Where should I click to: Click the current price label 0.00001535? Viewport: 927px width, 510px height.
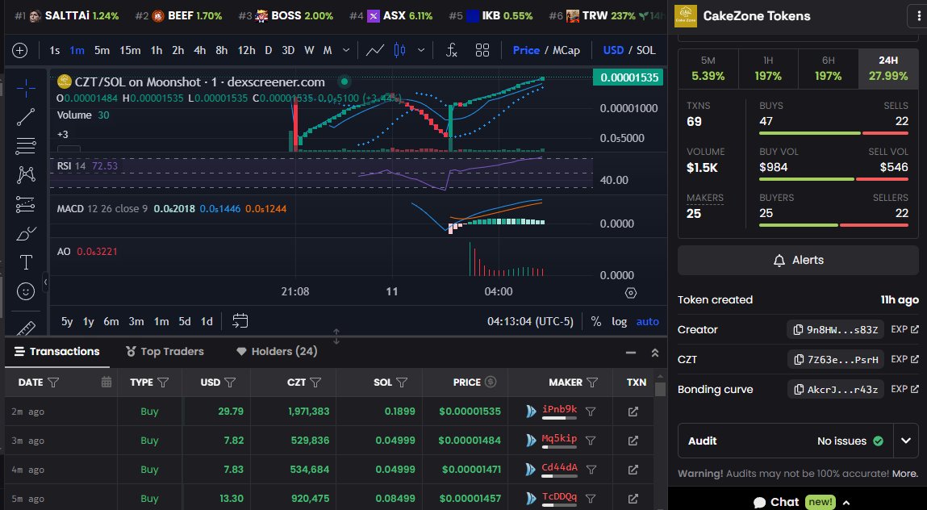click(628, 77)
